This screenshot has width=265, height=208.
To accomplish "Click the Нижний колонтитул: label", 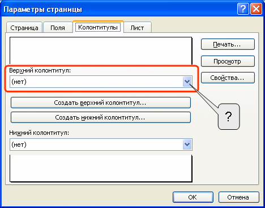I will click(x=39, y=133).
